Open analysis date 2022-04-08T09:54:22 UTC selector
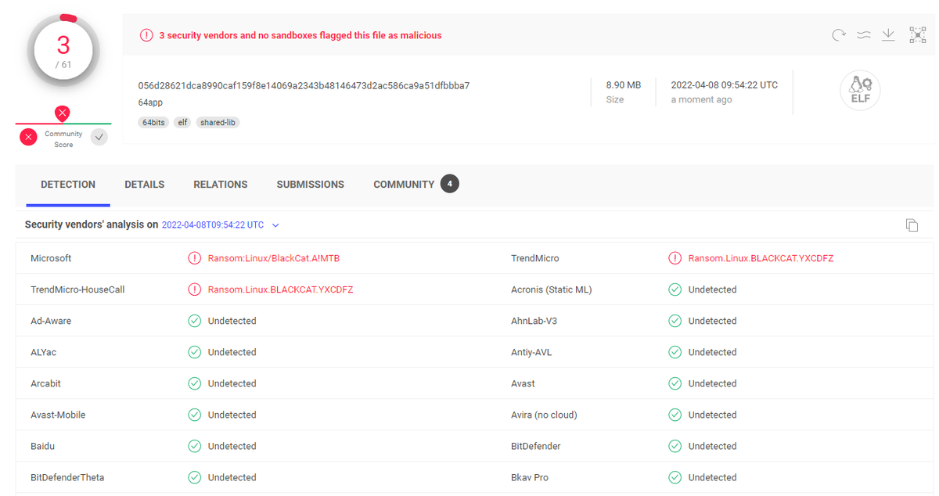 pos(213,225)
